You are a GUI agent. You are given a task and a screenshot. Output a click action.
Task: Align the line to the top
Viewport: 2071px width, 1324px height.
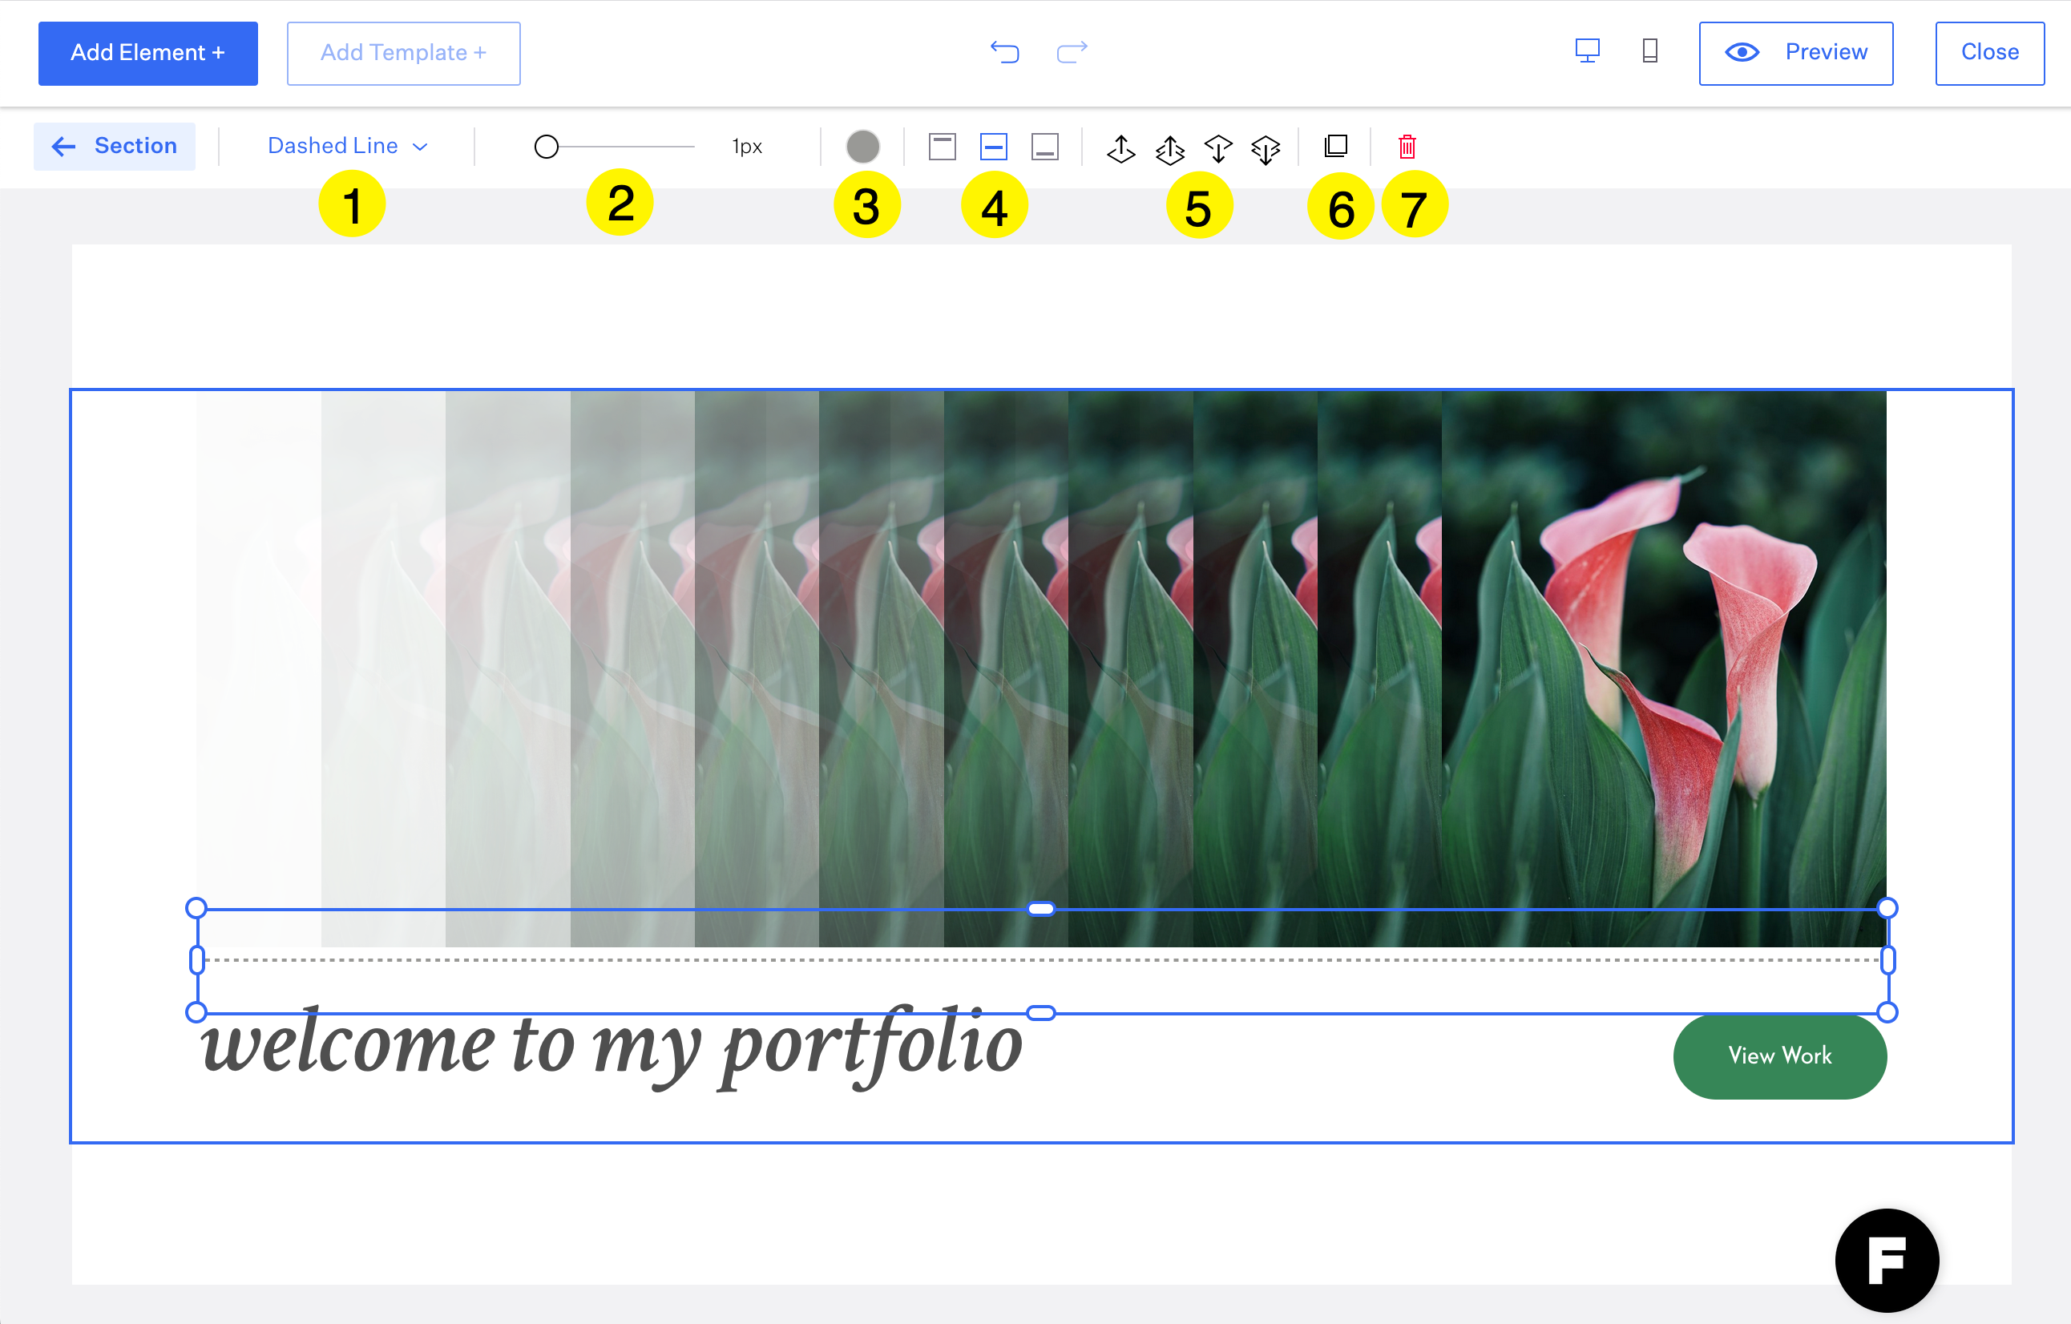(943, 147)
